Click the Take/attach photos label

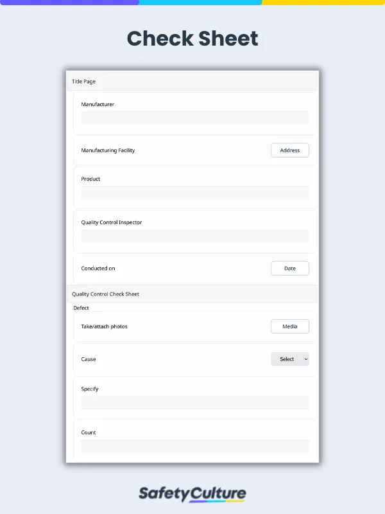click(104, 326)
